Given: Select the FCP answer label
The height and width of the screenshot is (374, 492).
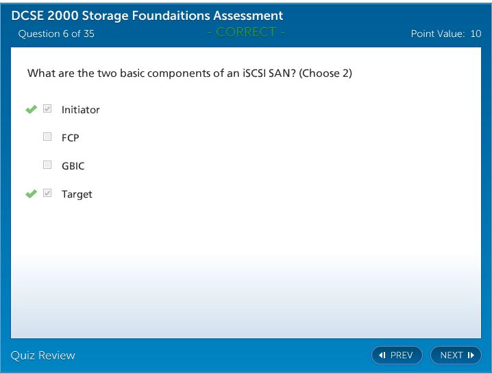Looking at the screenshot, I should pyautogui.click(x=70, y=138).
